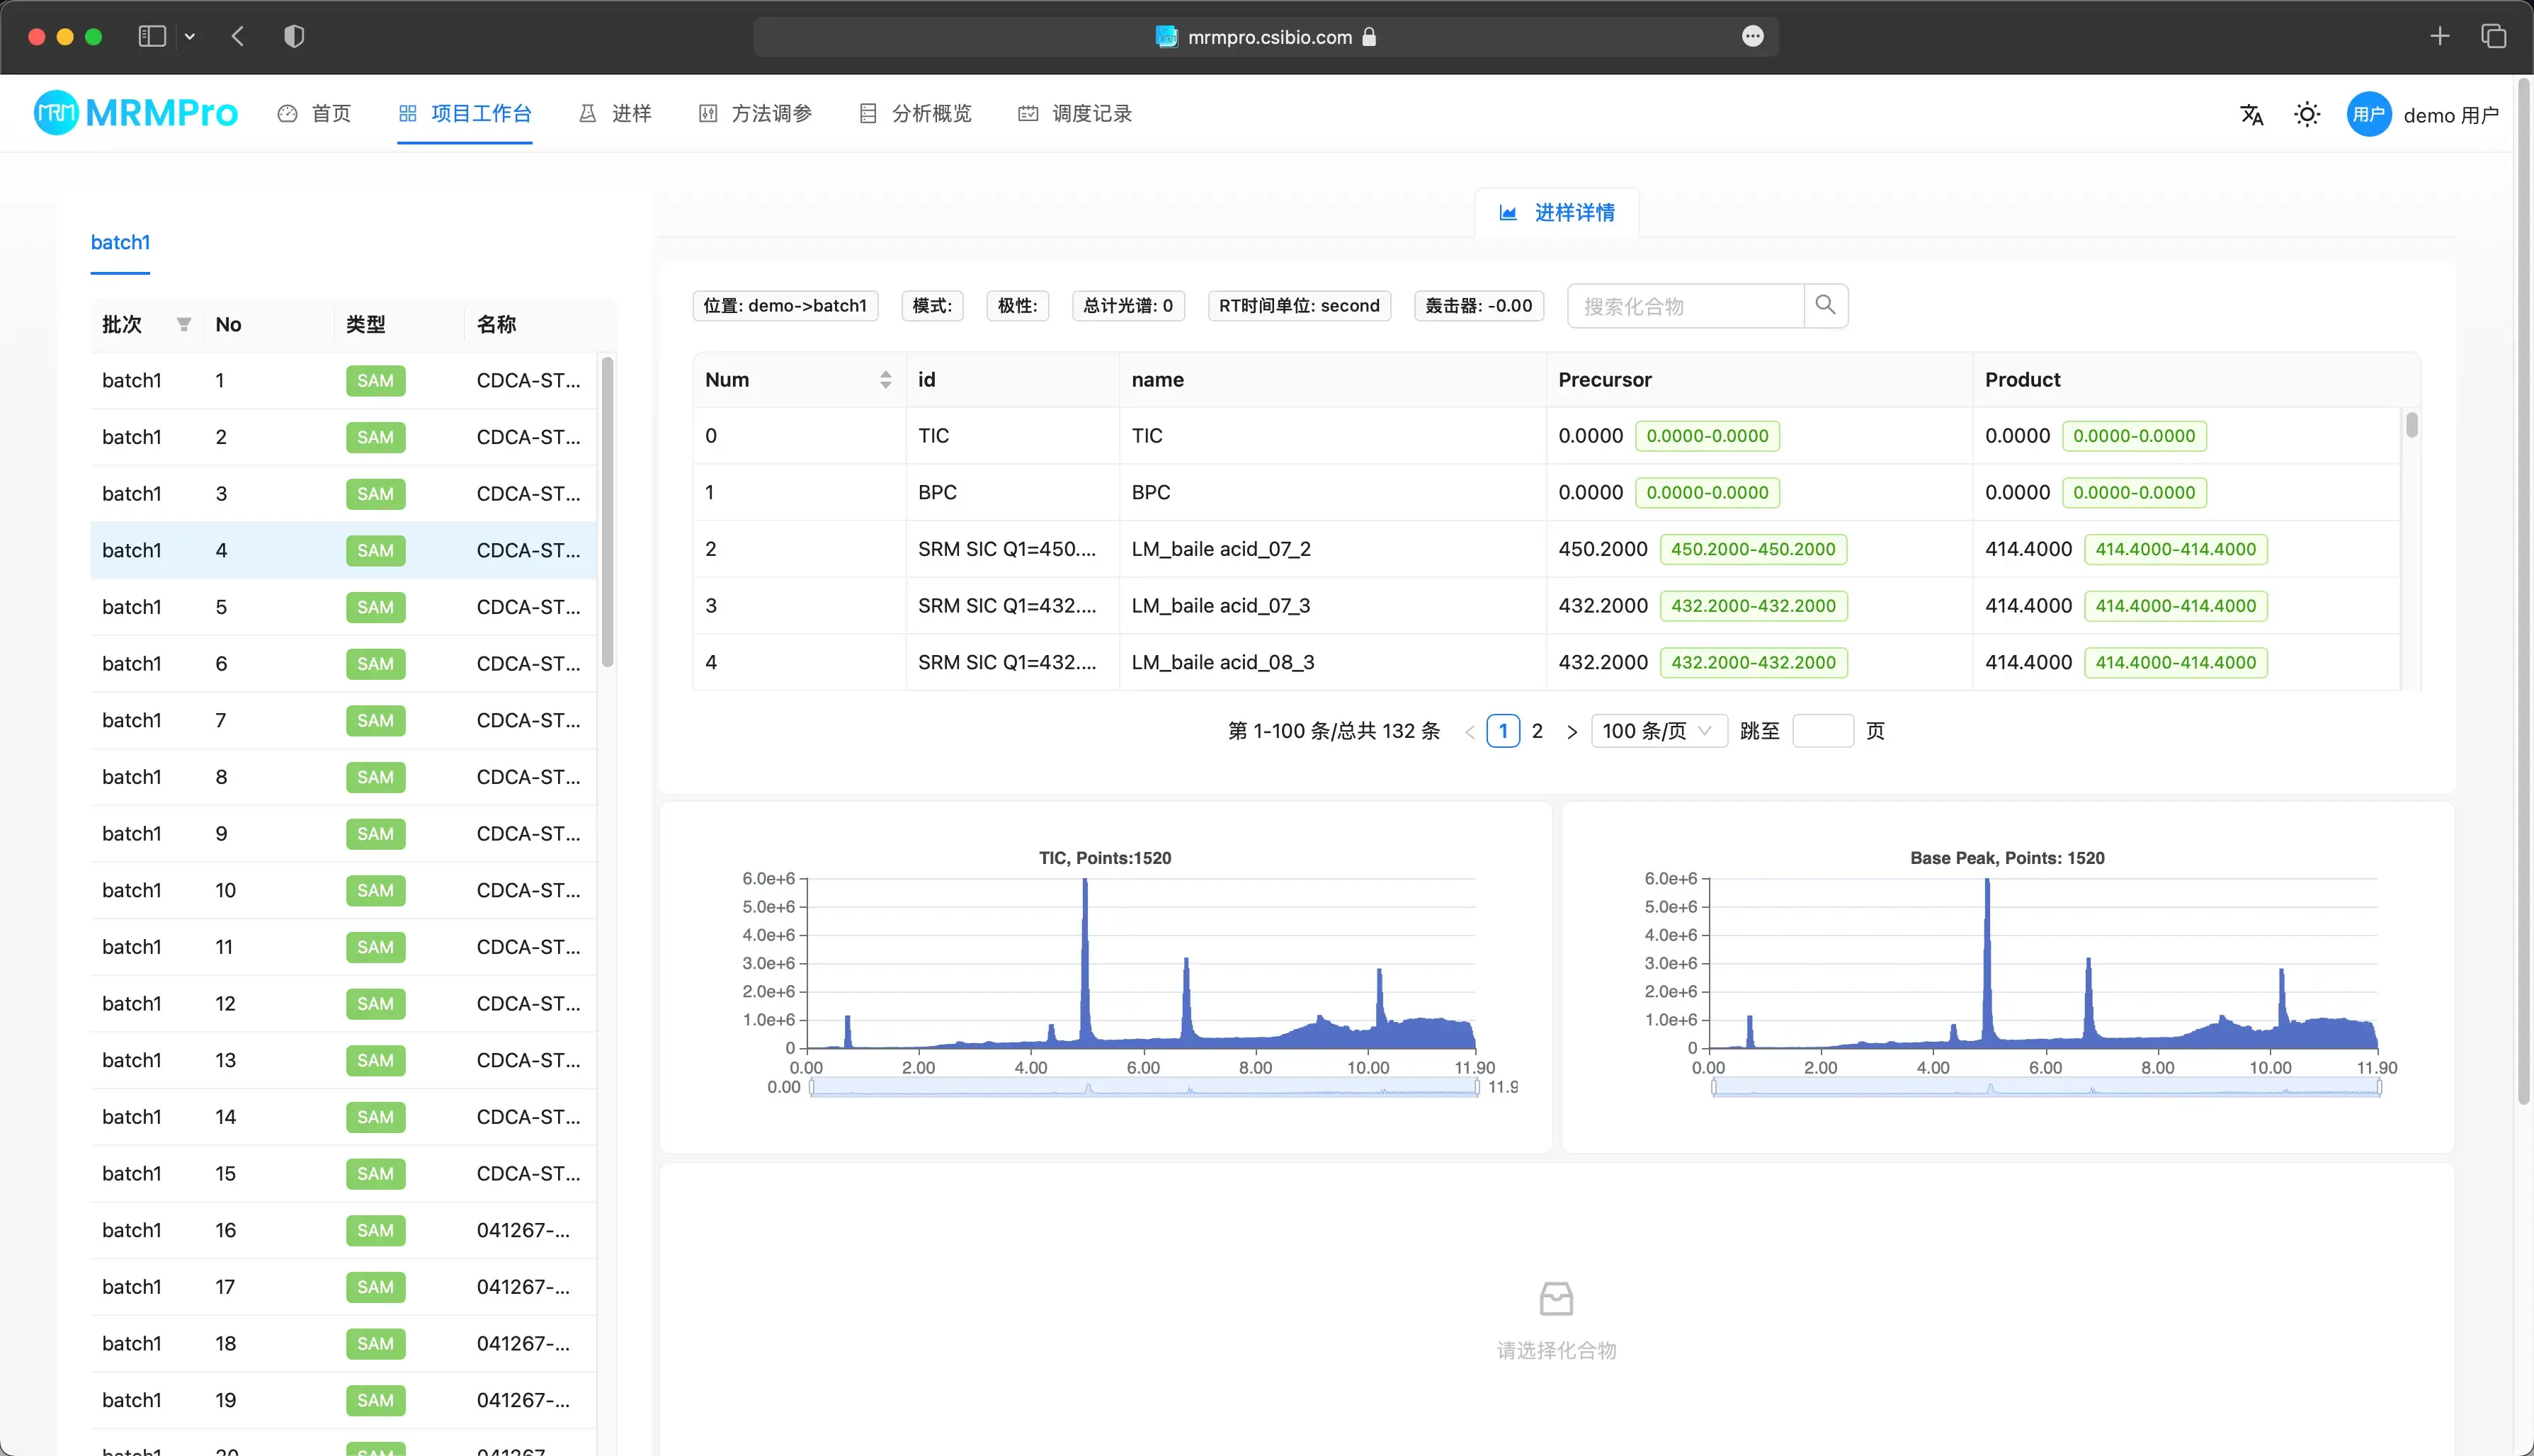This screenshot has width=2534, height=1456.
Task: Go to 分析概览 page
Action: click(915, 113)
